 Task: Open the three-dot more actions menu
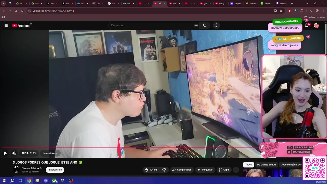click(236, 170)
